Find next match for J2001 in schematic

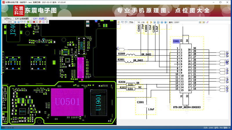[x=204, y=22]
